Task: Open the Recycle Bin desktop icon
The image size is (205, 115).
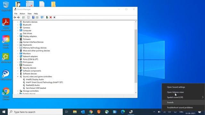Action: (x=6, y=6)
